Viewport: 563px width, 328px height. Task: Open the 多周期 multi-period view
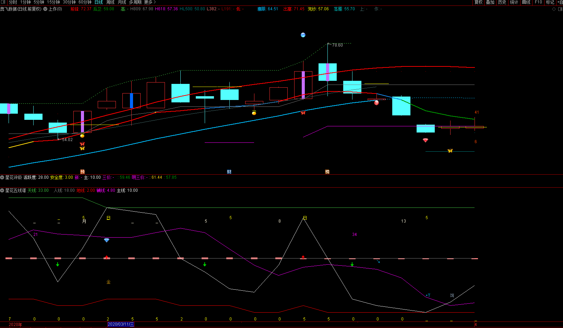point(135,2)
